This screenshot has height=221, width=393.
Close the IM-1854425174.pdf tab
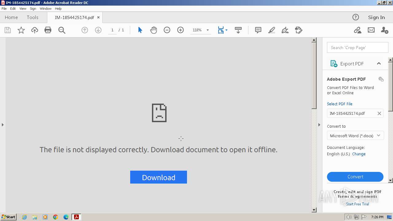tap(99, 17)
